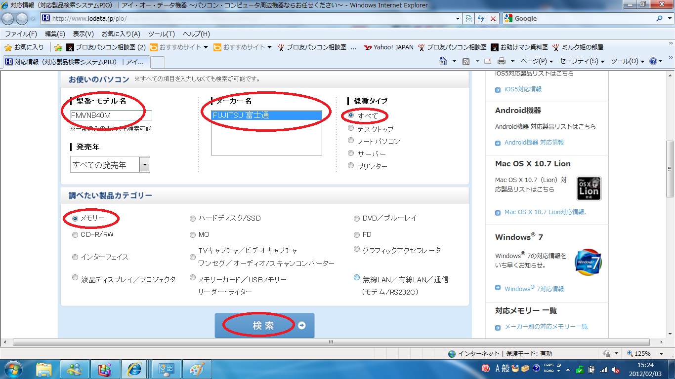Click the Google search magnifier icon
Screen dimensions: 675x379
coord(660,19)
